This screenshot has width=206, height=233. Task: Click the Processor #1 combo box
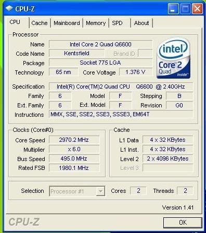point(77,191)
